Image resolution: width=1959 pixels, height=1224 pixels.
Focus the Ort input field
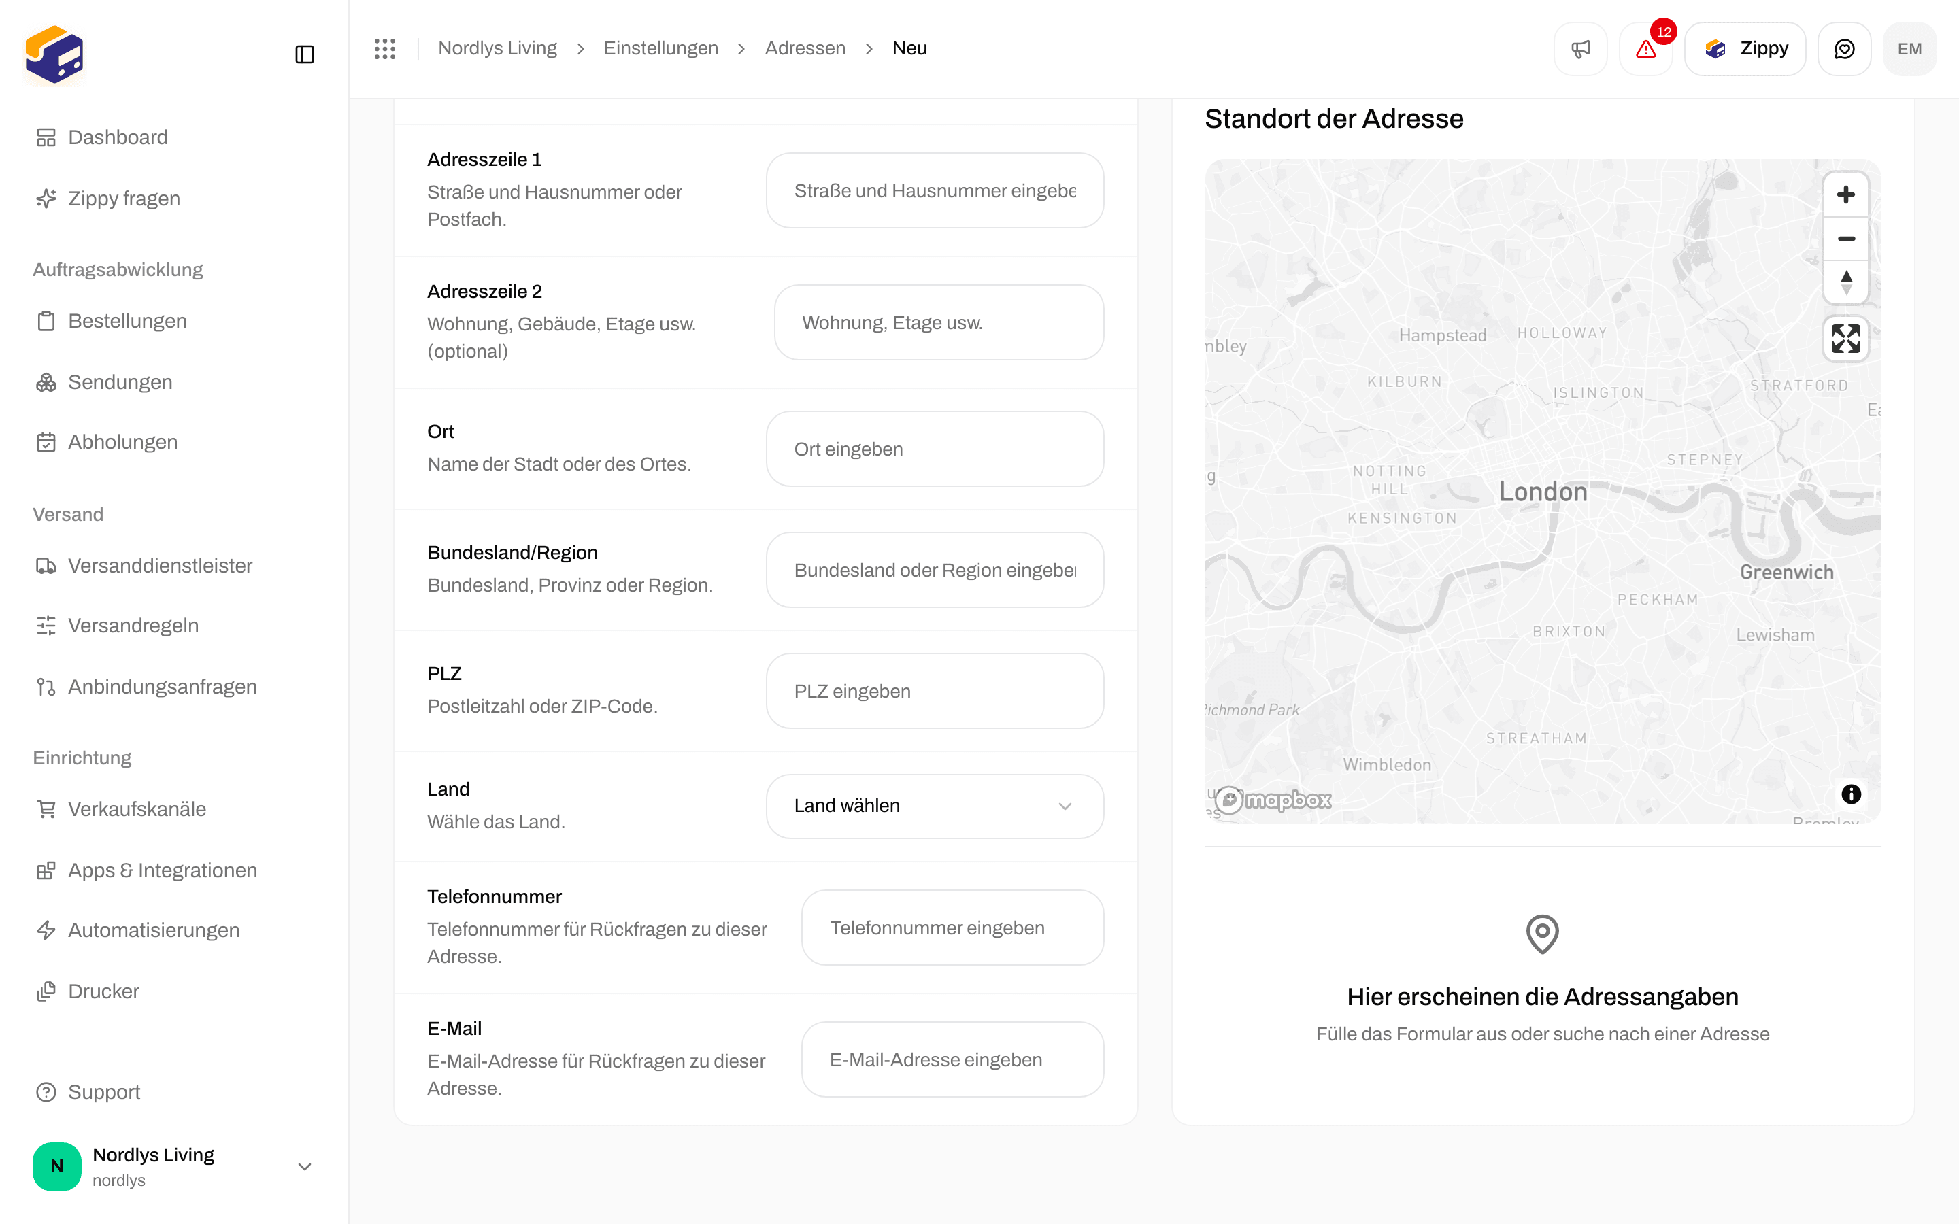click(935, 449)
